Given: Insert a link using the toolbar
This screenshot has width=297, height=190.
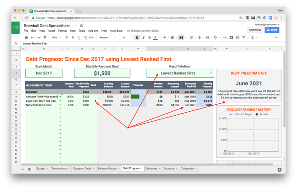Looking at the screenshot, I should pyautogui.click(x=225, y=37).
